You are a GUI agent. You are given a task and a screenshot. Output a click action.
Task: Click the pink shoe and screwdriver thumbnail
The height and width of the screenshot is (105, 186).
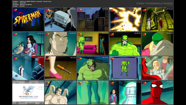tap(60, 68)
